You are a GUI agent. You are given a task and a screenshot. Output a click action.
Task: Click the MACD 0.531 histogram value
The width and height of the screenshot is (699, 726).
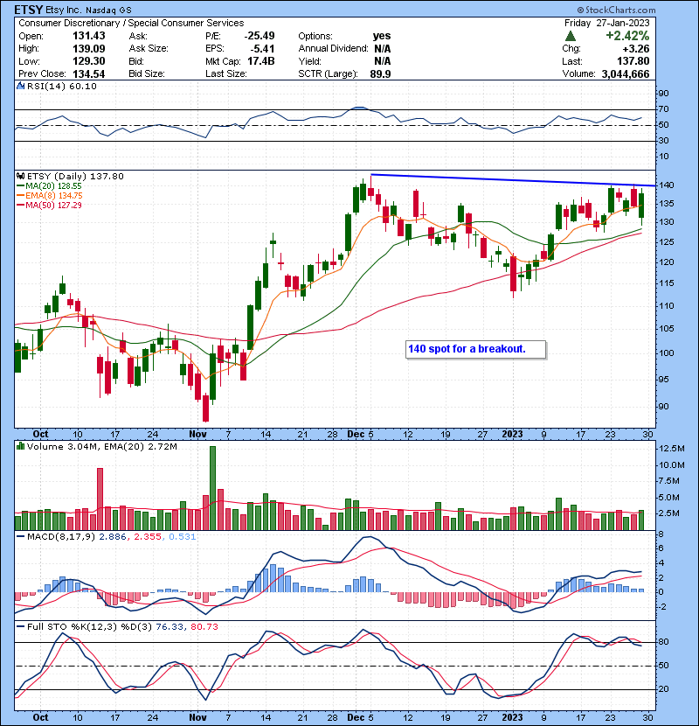183,537
